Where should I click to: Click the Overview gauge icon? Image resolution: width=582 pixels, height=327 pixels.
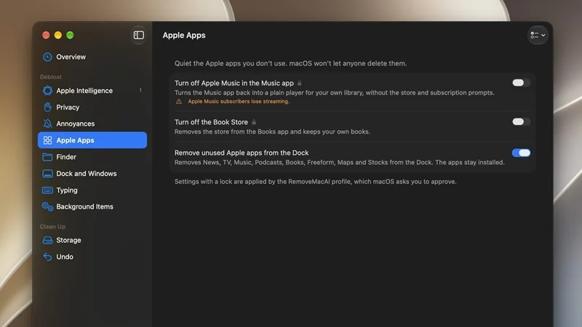pyautogui.click(x=47, y=57)
